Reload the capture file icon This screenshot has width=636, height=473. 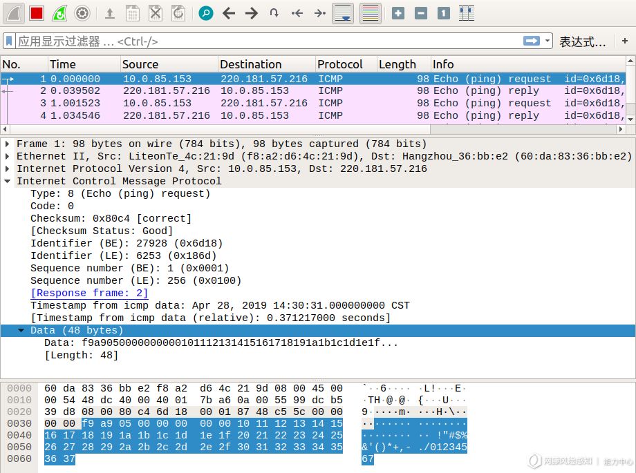point(178,13)
